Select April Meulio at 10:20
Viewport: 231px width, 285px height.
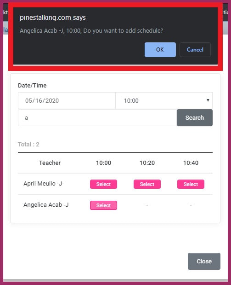point(147,184)
